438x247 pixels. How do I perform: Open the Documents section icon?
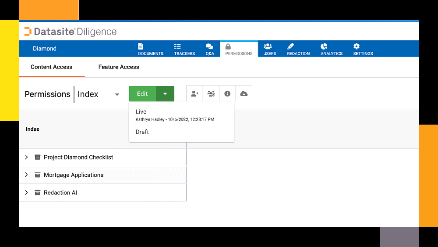click(x=140, y=46)
